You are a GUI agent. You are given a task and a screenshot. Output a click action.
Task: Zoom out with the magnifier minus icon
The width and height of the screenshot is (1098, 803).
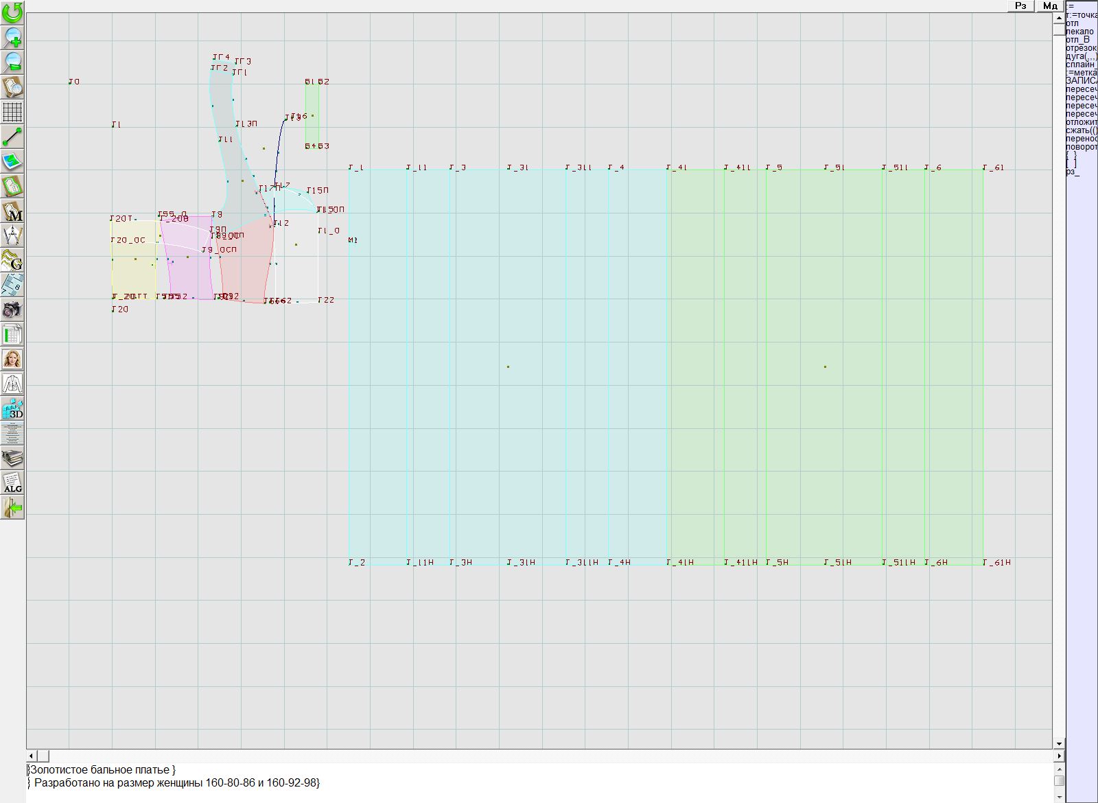tap(12, 62)
